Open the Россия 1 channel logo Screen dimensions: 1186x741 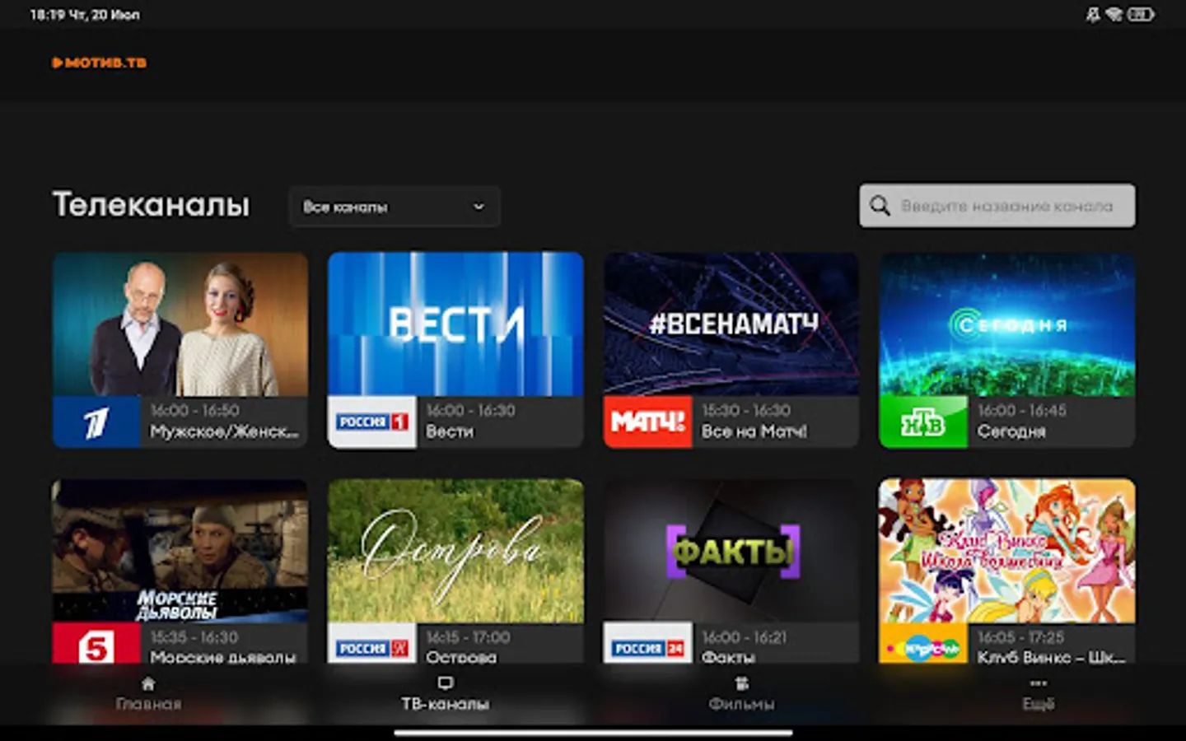tap(372, 422)
